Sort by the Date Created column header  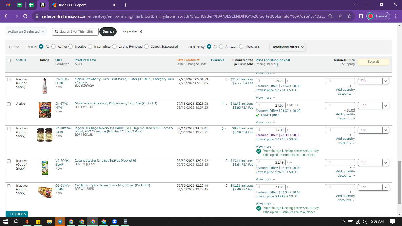click(188, 60)
